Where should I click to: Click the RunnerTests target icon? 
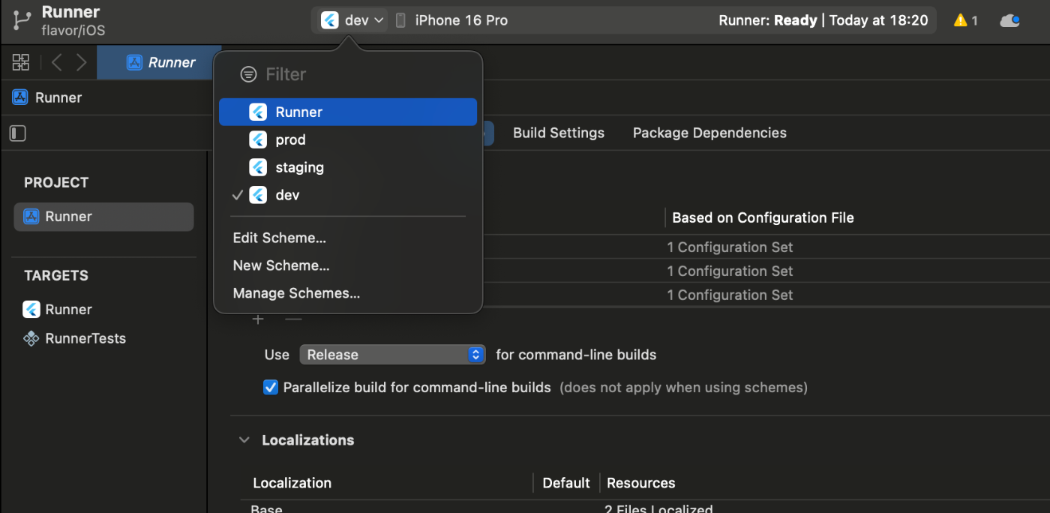pos(31,339)
